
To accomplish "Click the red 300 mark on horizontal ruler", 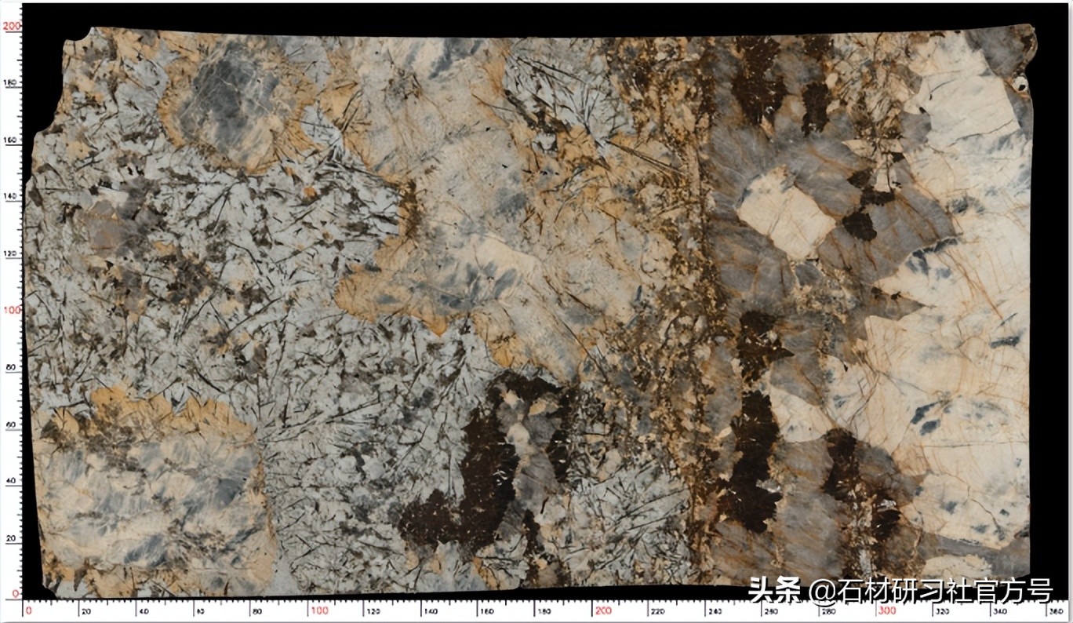I will (x=887, y=610).
